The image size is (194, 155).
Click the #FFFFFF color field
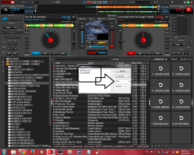click(122, 76)
